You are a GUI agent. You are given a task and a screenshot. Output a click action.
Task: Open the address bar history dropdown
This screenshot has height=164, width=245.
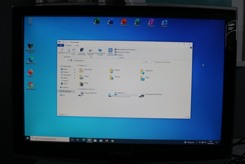[x=142, y=62]
